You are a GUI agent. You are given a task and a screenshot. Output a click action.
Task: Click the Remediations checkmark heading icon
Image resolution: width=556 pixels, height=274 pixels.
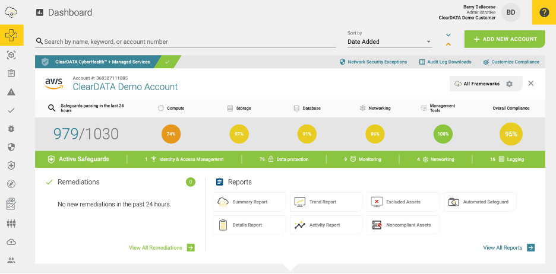pos(49,182)
